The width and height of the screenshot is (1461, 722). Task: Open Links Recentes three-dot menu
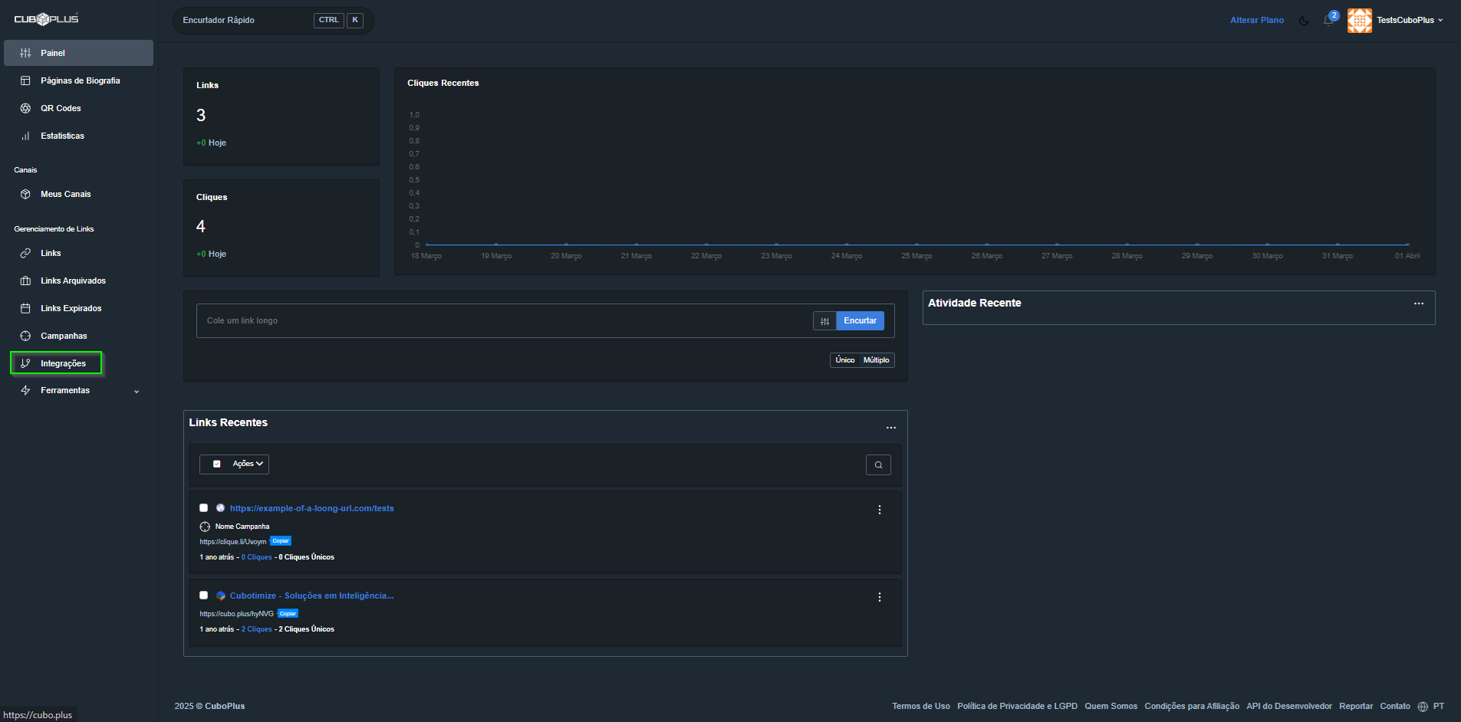(891, 428)
